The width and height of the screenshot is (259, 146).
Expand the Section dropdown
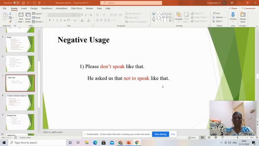click(38, 21)
